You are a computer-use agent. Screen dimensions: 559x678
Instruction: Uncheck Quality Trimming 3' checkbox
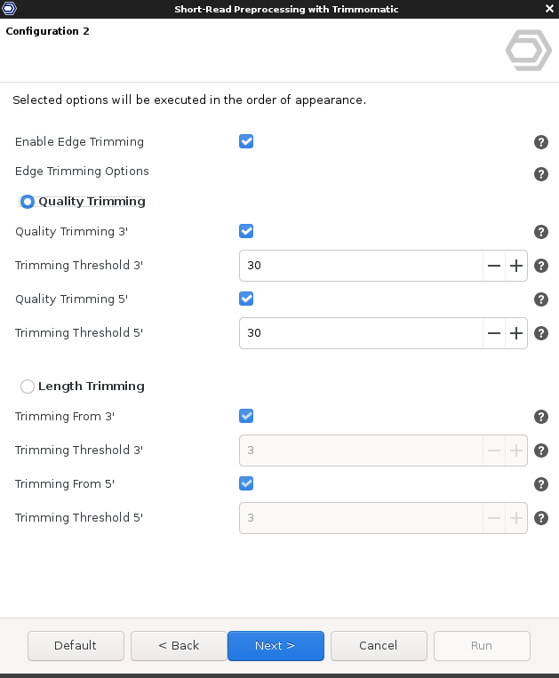pyautogui.click(x=246, y=231)
